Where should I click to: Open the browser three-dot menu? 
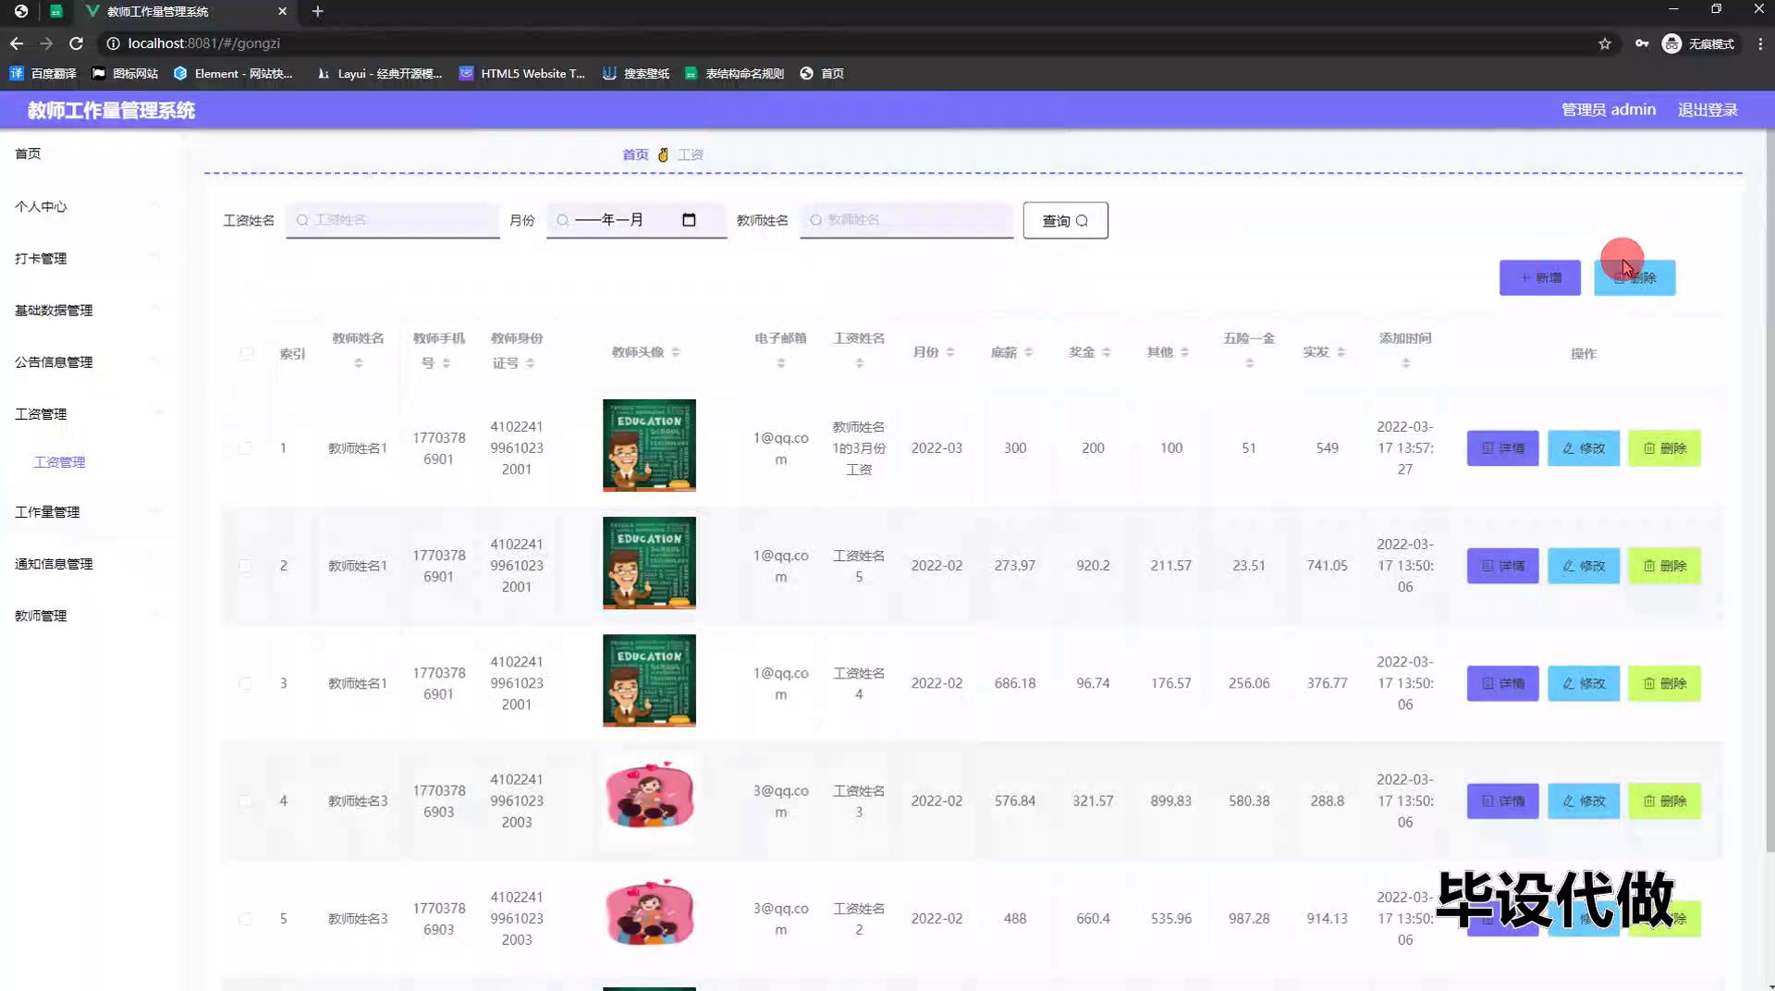[1759, 43]
